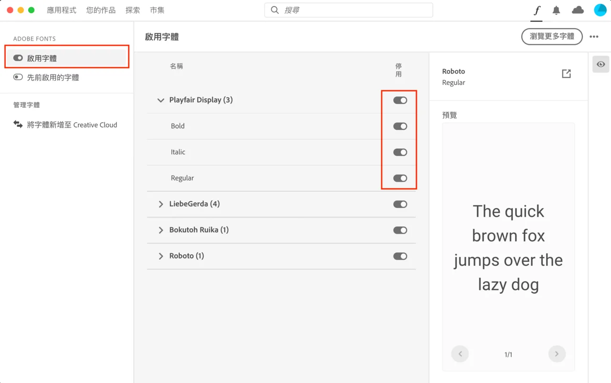The image size is (611, 383).
Task: Disable the Bokutoh Ruika font toggle
Action: pos(400,230)
